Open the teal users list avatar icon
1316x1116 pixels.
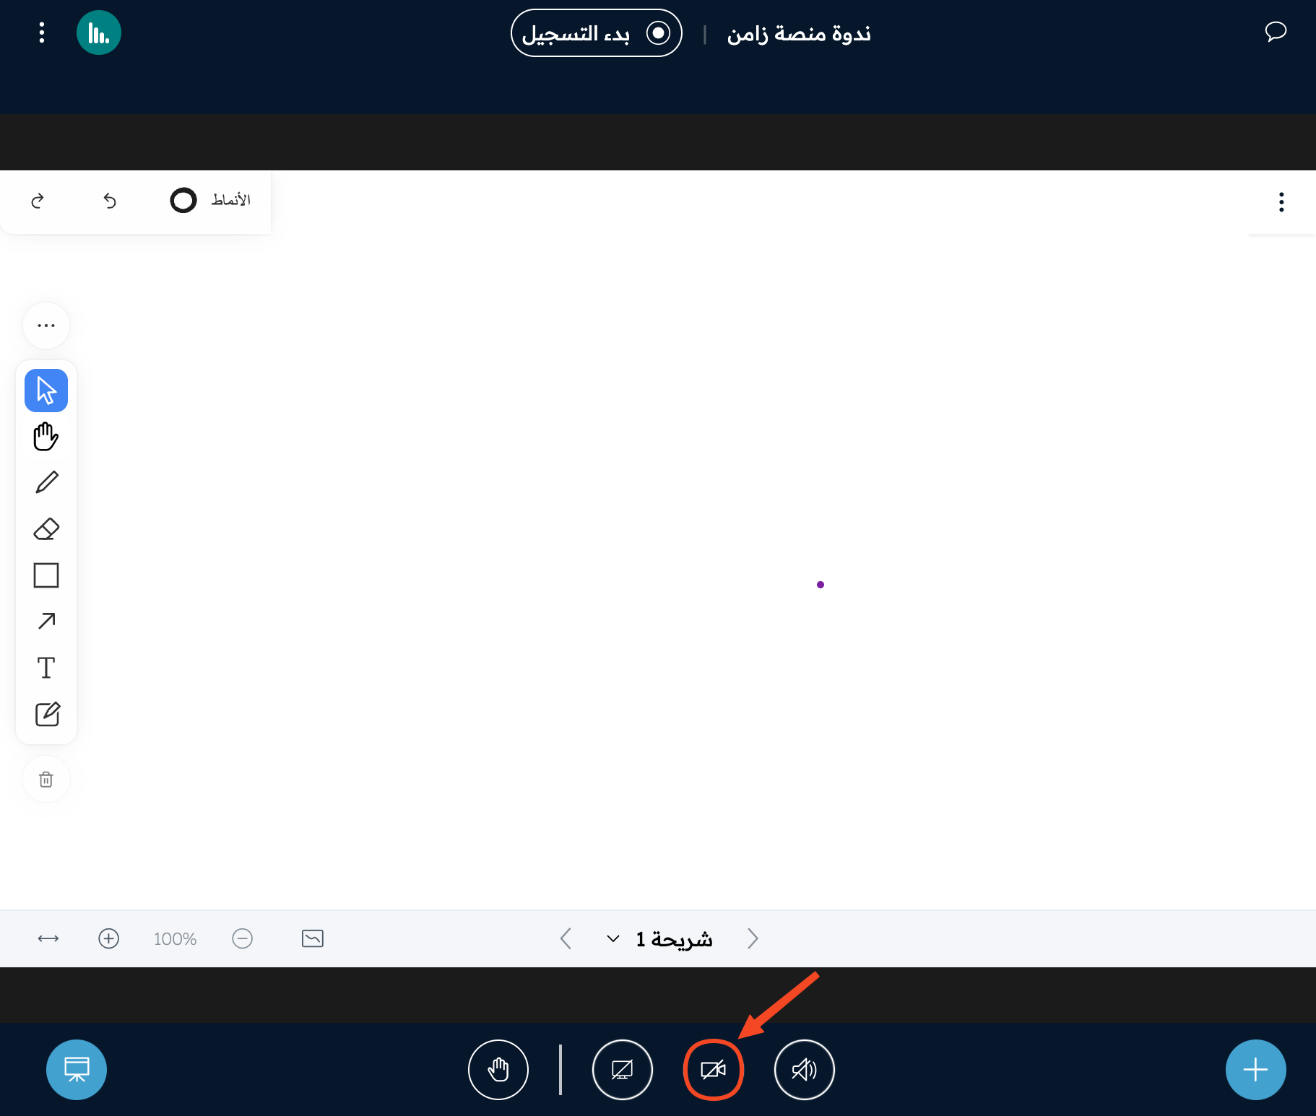click(99, 32)
